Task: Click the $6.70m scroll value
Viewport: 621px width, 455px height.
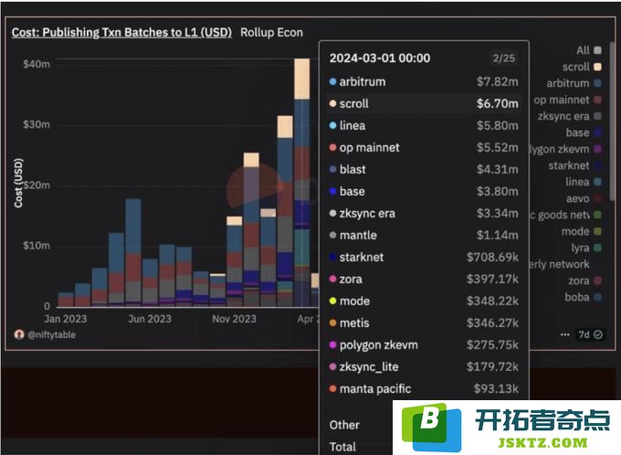Action: [498, 103]
